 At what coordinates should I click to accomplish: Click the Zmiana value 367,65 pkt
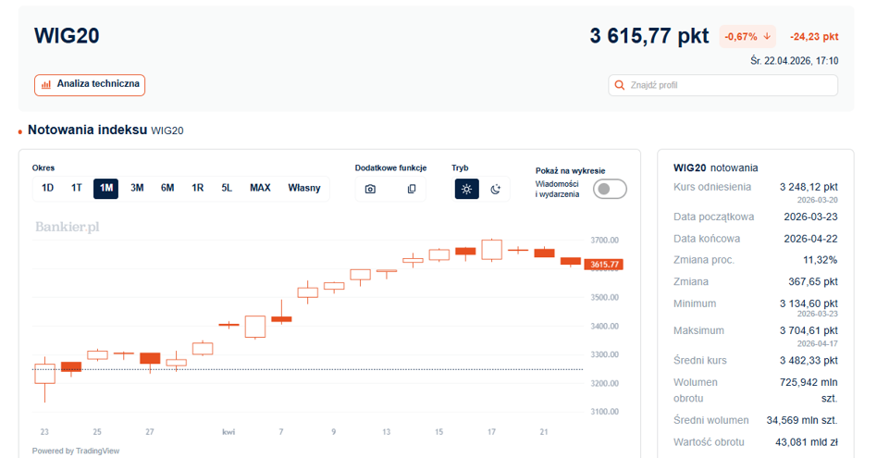pos(812,282)
